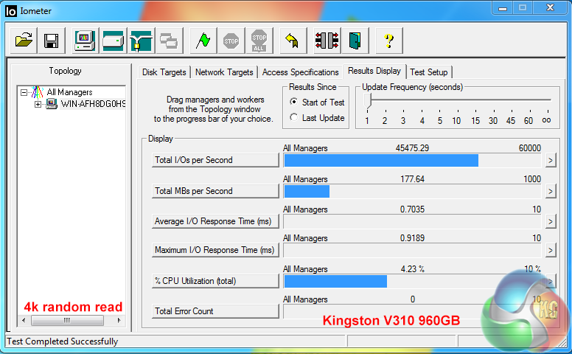Image resolution: width=572 pixels, height=354 pixels.
Task: Click the 0.9189 maximum response value
Action: (412, 238)
